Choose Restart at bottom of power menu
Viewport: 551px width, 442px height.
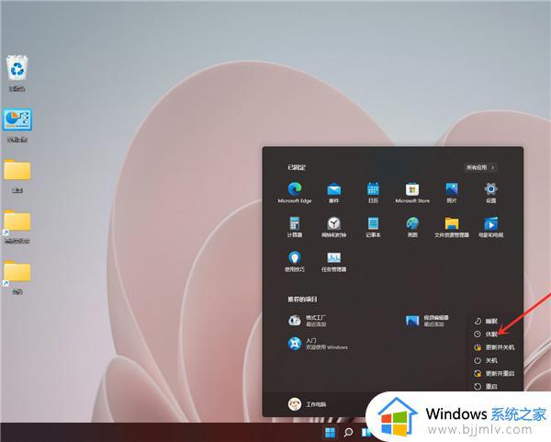(491, 387)
